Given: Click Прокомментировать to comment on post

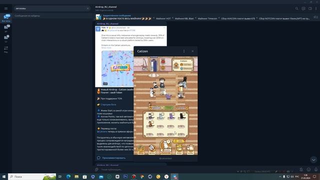Looking at the screenshot, I should [113, 158].
